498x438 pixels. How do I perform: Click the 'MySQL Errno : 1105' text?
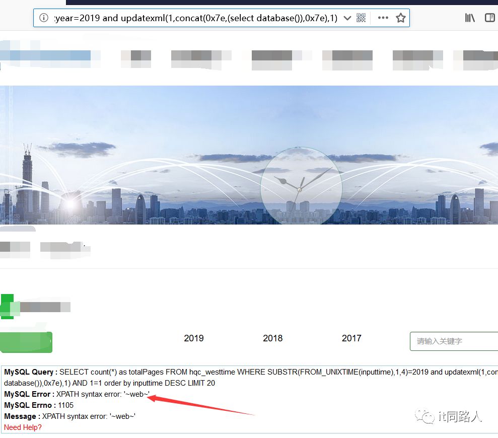coord(39,405)
